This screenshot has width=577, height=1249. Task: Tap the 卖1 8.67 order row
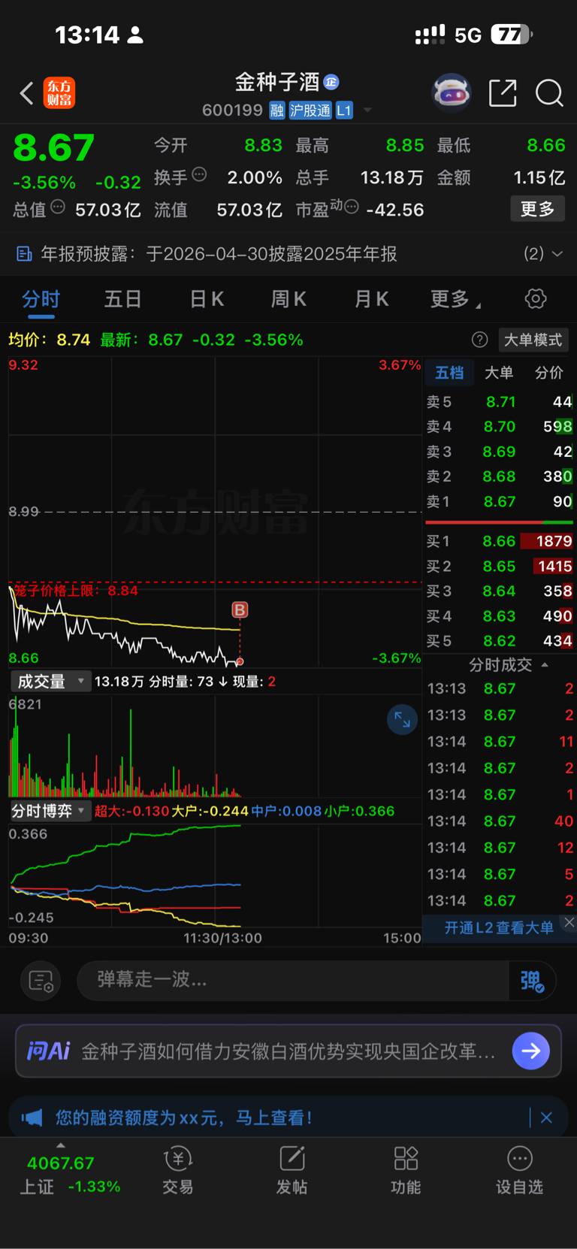(x=500, y=501)
